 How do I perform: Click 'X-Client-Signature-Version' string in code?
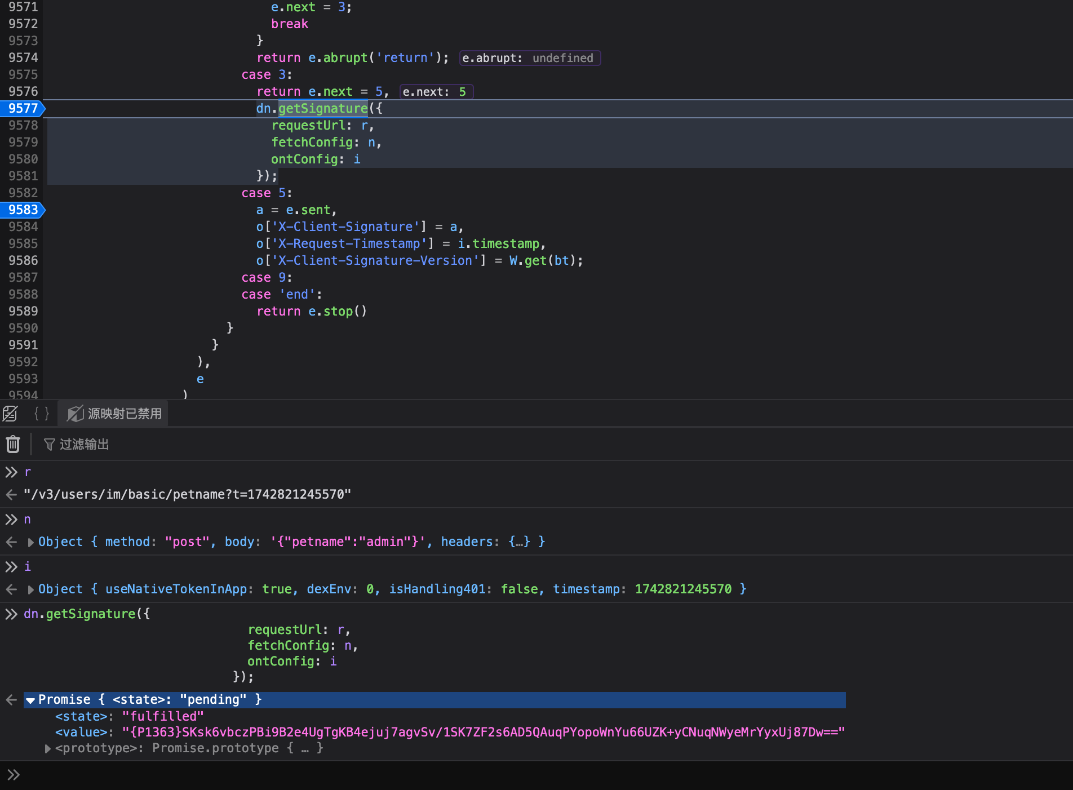[x=375, y=260]
